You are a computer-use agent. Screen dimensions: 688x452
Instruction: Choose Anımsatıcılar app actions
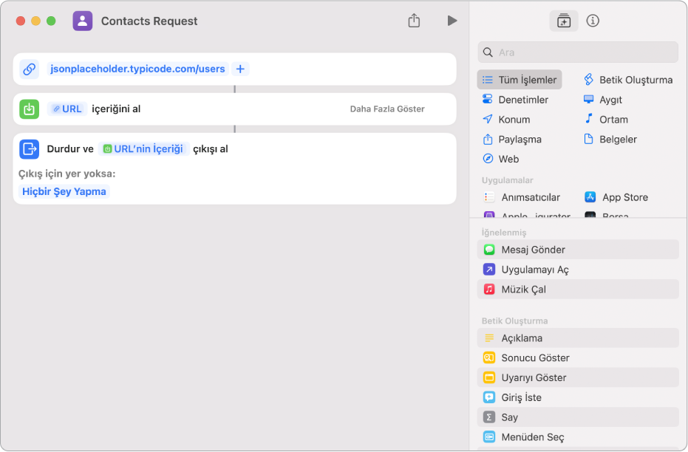521,197
